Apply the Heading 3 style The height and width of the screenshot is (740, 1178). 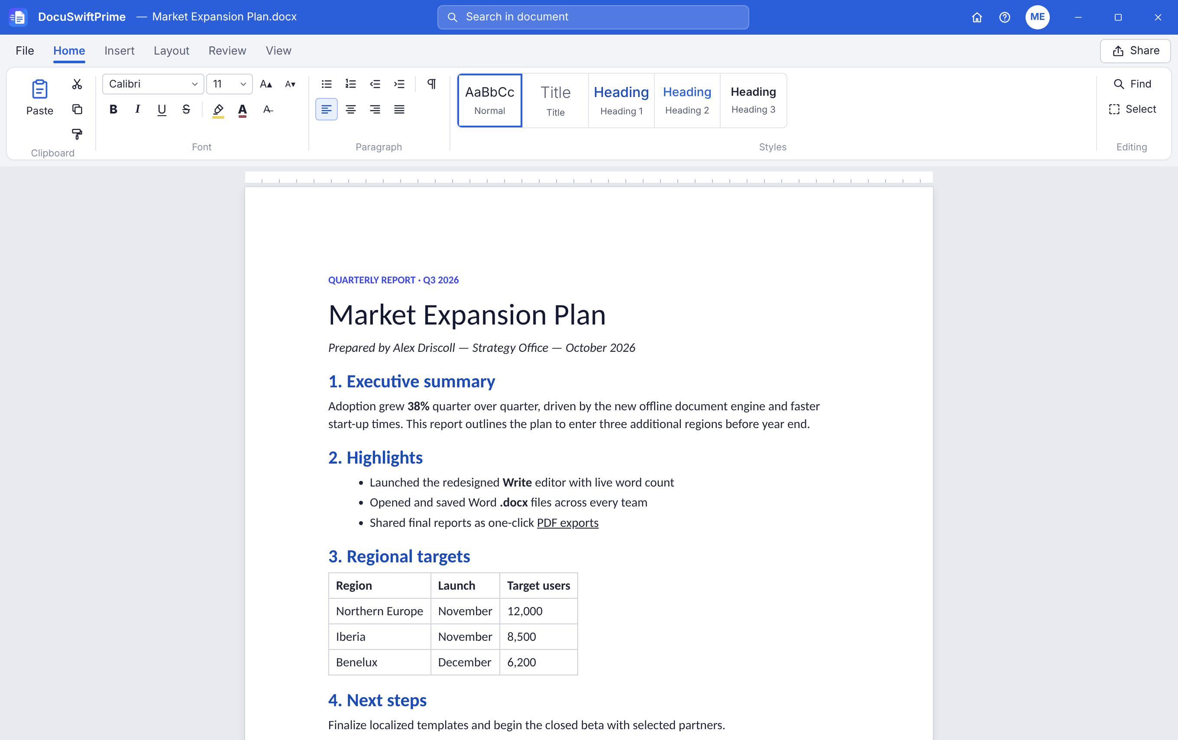tap(754, 101)
